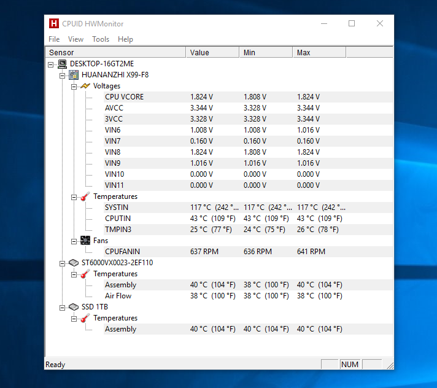Click the 637 RPM value cell
This screenshot has width=437, height=388.
tap(204, 252)
